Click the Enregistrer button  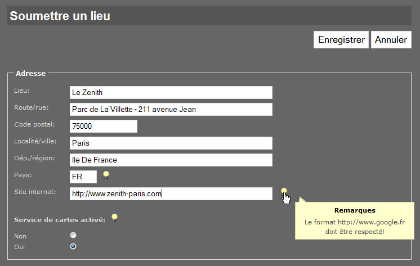[x=341, y=39]
